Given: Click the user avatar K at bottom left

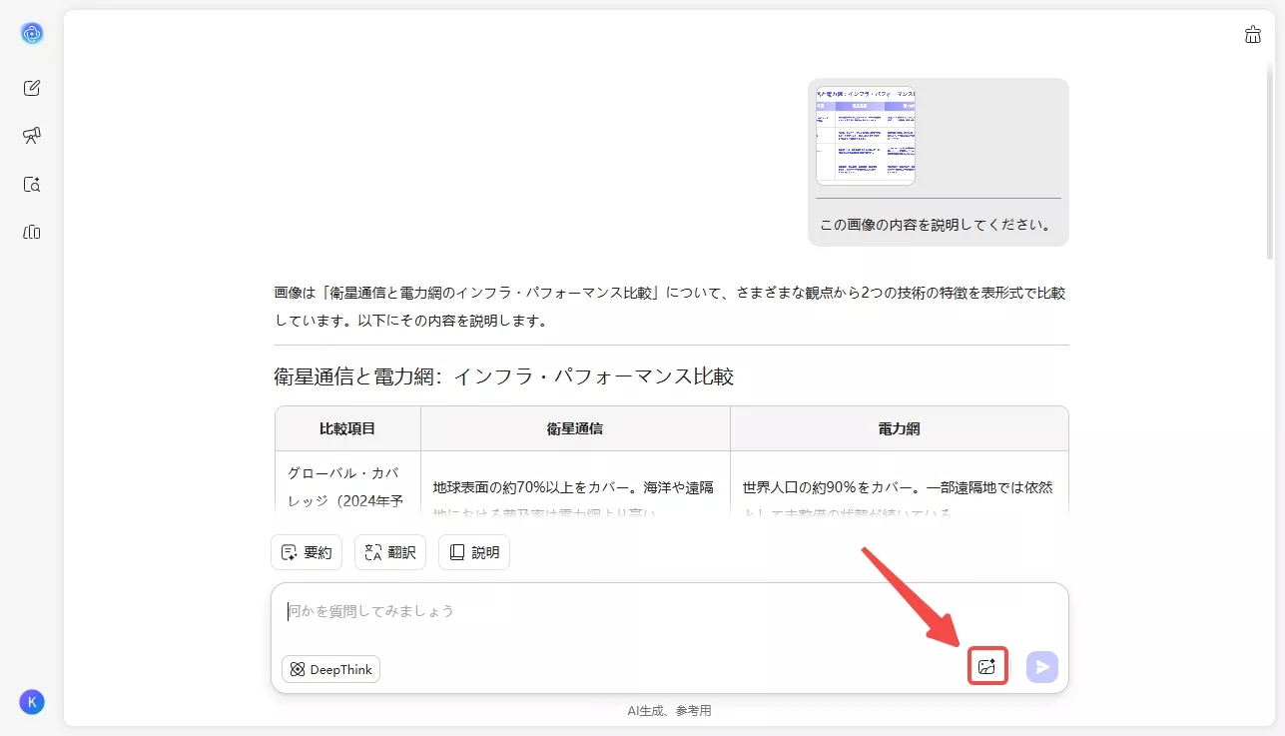Looking at the screenshot, I should click(x=31, y=702).
